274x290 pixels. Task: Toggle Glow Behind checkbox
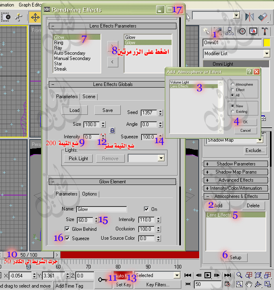[x=67, y=229]
